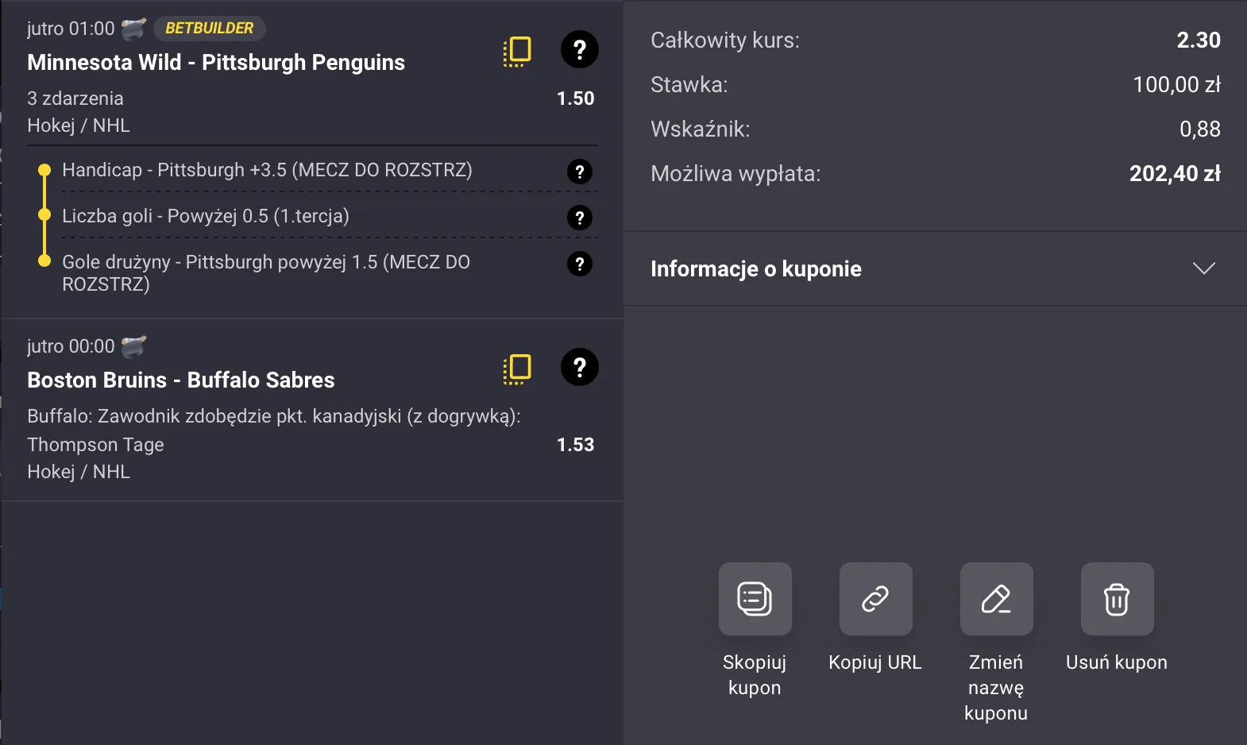Click the help icon next to Handicap Pittsburgh +3.5
Screen dimensions: 1247x745
coord(580,171)
